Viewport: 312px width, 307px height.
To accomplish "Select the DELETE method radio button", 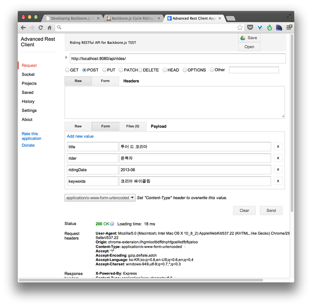I will pos(140,70).
